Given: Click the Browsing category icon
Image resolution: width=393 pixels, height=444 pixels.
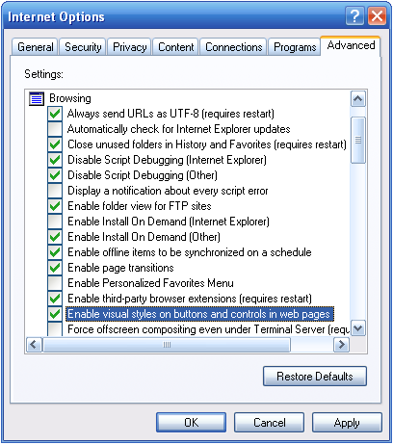Looking at the screenshot, I should coord(37,98).
